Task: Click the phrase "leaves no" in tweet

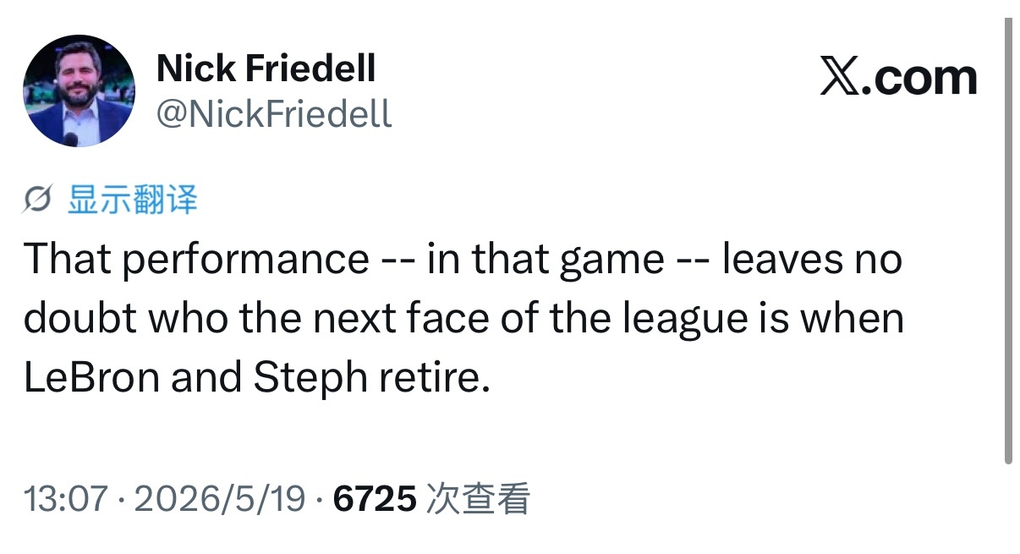Action: point(812,260)
